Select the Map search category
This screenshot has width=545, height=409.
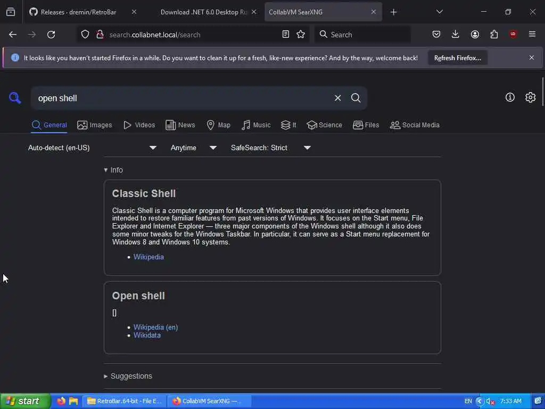pyautogui.click(x=219, y=125)
